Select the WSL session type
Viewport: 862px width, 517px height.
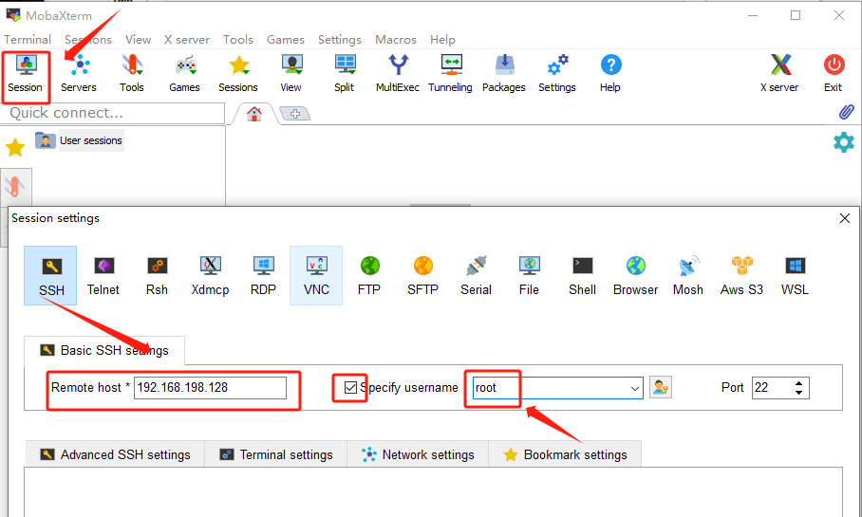(795, 276)
